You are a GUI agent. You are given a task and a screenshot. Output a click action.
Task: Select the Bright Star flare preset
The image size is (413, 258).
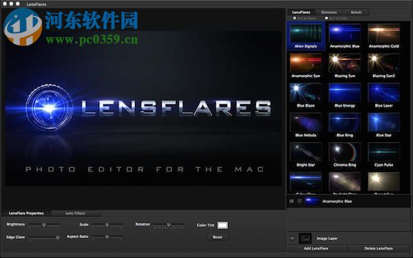(306, 155)
